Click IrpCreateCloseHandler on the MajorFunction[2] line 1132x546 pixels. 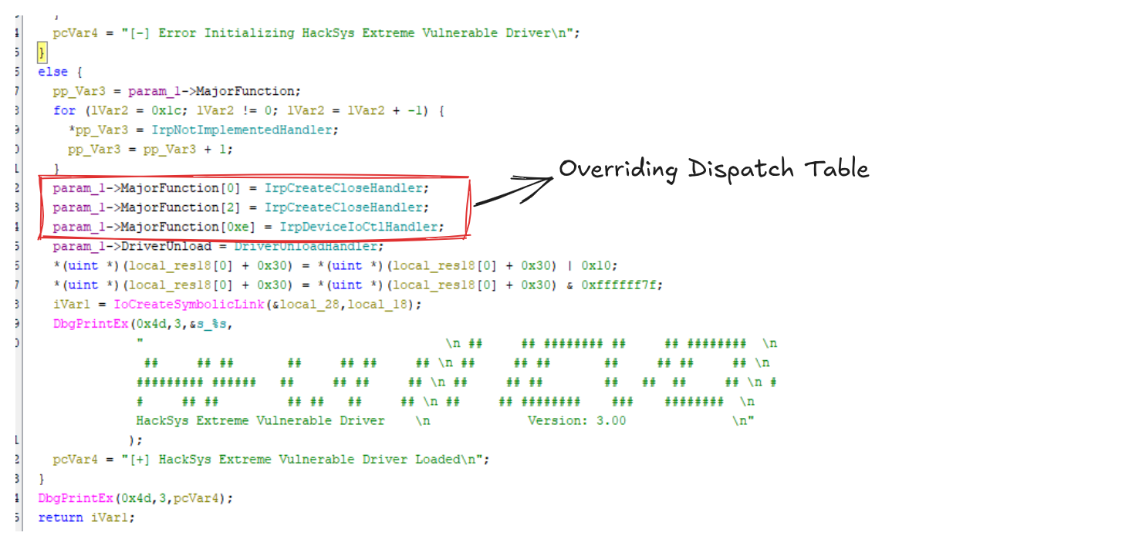click(343, 207)
